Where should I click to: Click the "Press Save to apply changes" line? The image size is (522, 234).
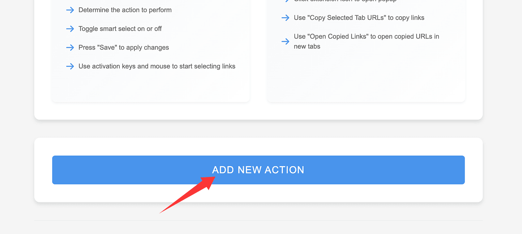[x=124, y=48]
